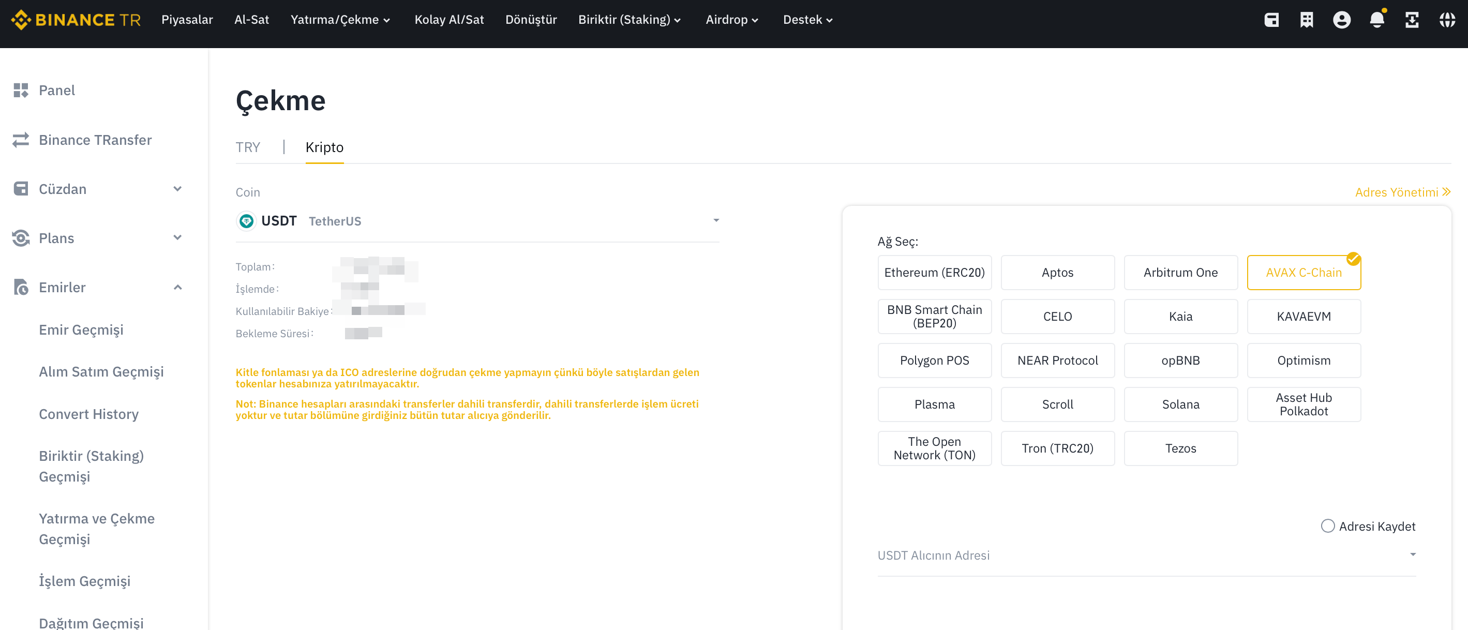Viewport: 1468px width, 630px height.
Task: Select the Ethereum (ERC20) network
Action: [935, 272]
